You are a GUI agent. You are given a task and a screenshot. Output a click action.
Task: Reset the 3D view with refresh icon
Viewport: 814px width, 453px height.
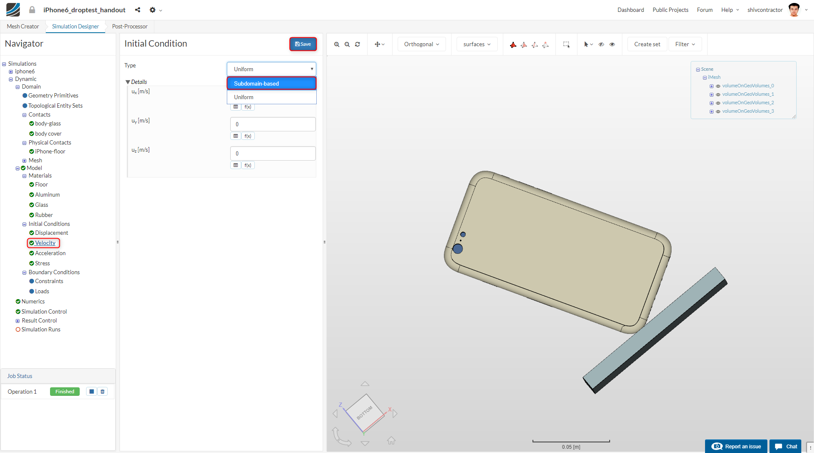coord(357,44)
